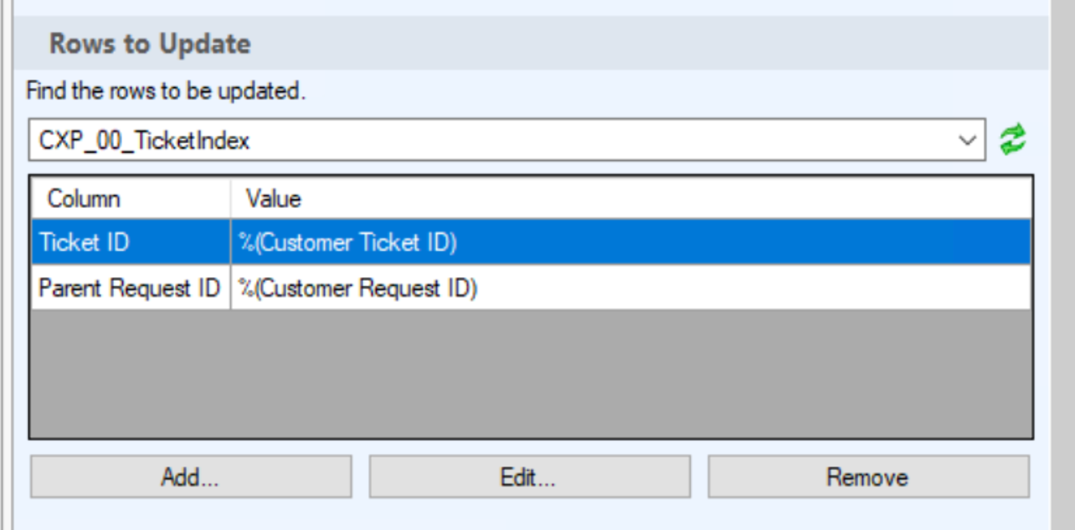Viewport: 1075px width, 530px height.
Task: Click the Remove button
Action: (x=868, y=477)
